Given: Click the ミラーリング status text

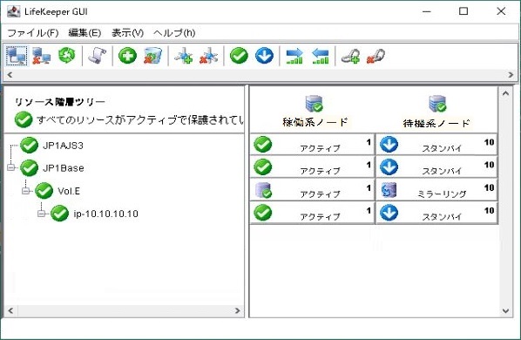Looking at the screenshot, I should click(x=442, y=194).
